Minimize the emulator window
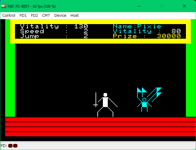The image size is (196, 150). (x=139, y=6)
